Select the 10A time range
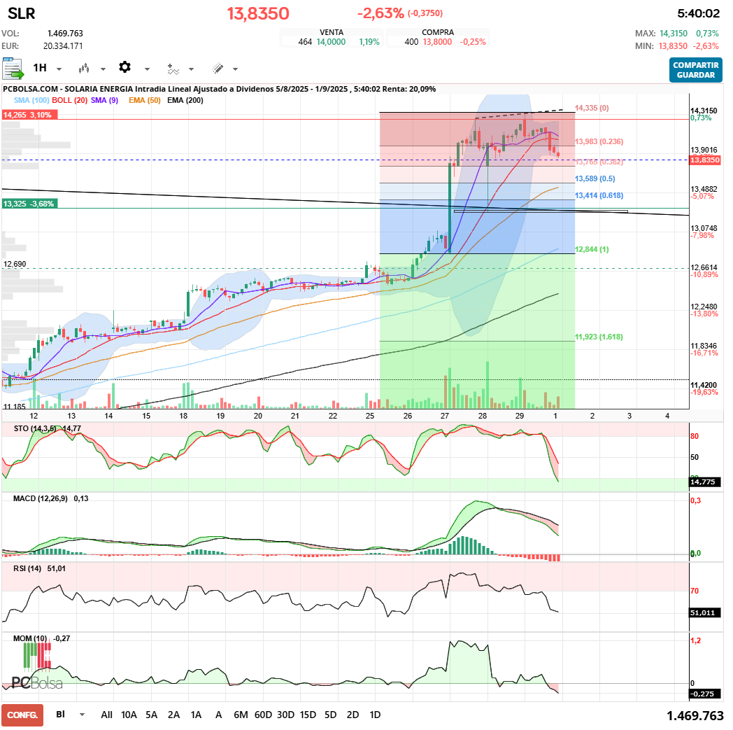The width and height of the screenshot is (733, 730). (x=129, y=715)
